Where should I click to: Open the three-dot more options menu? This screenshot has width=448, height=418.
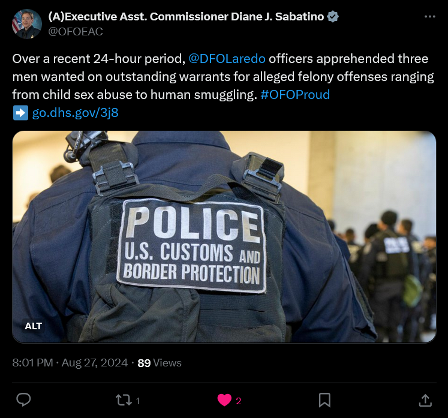[430, 17]
